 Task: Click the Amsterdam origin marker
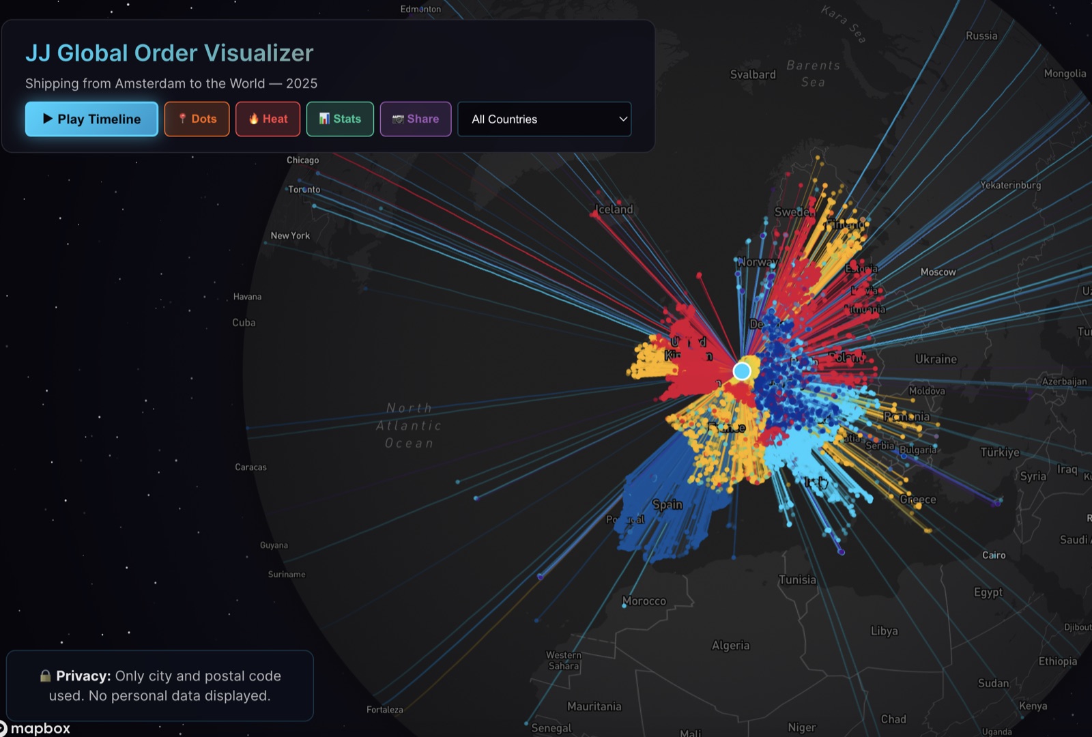742,371
